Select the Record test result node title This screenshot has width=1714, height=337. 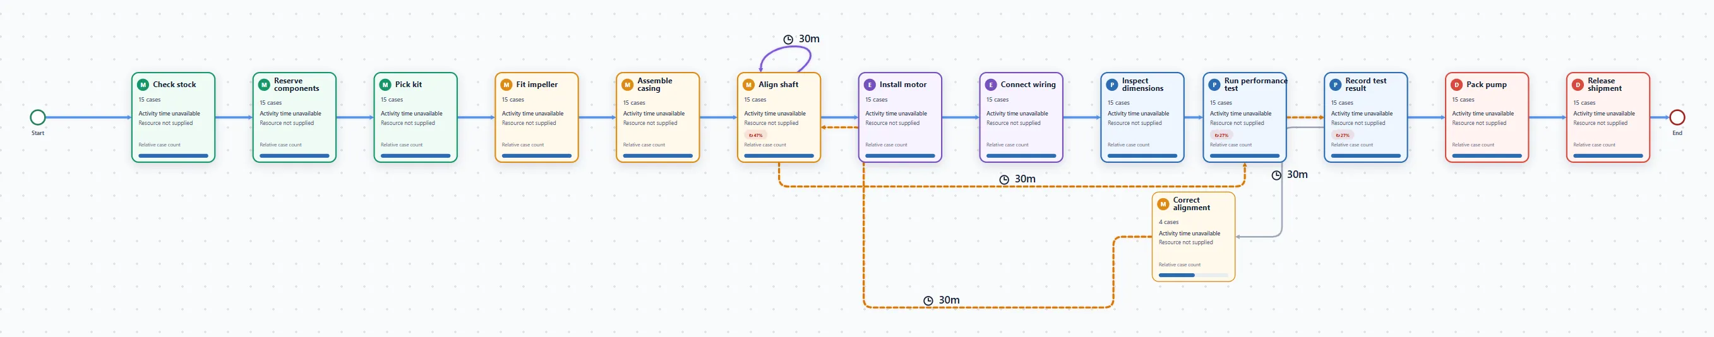tap(1366, 85)
